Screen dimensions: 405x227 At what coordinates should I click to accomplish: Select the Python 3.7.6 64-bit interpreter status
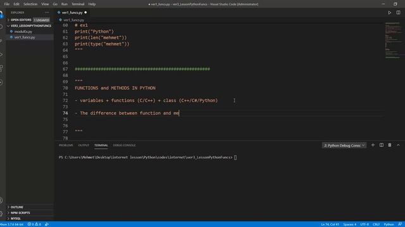point(11,224)
